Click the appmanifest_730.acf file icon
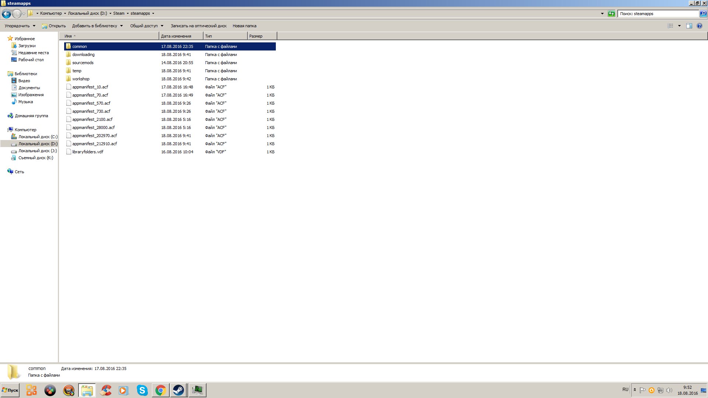 tap(69, 111)
